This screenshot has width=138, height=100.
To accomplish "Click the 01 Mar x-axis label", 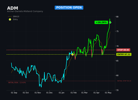I will pyautogui.click(x=84, y=93).
